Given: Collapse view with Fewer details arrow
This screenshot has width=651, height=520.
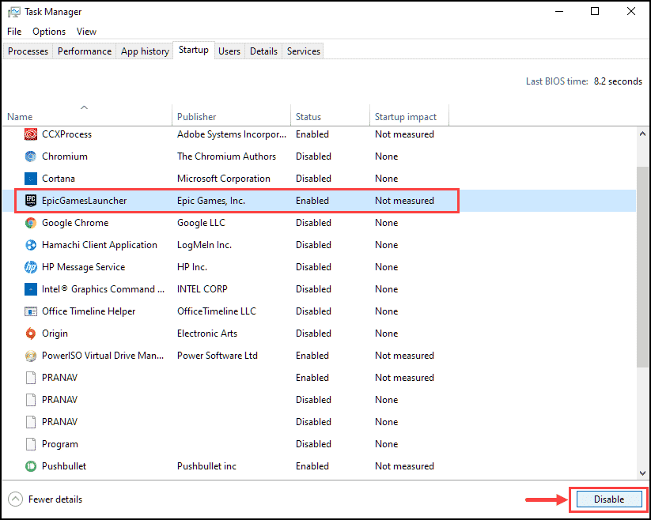Looking at the screenshot, I should click(x=15, y=499).
